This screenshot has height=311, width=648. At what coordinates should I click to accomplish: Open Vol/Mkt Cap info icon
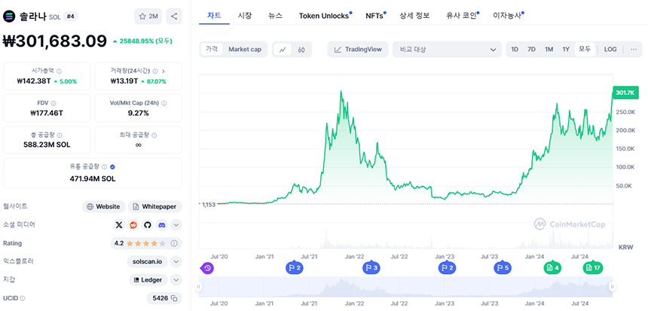click(163, 103)
